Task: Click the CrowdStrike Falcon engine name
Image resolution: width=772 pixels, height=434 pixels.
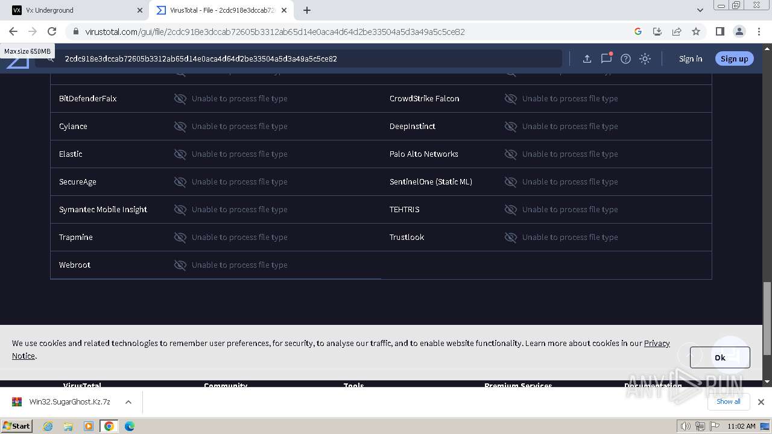Action: tap(424, 98)
